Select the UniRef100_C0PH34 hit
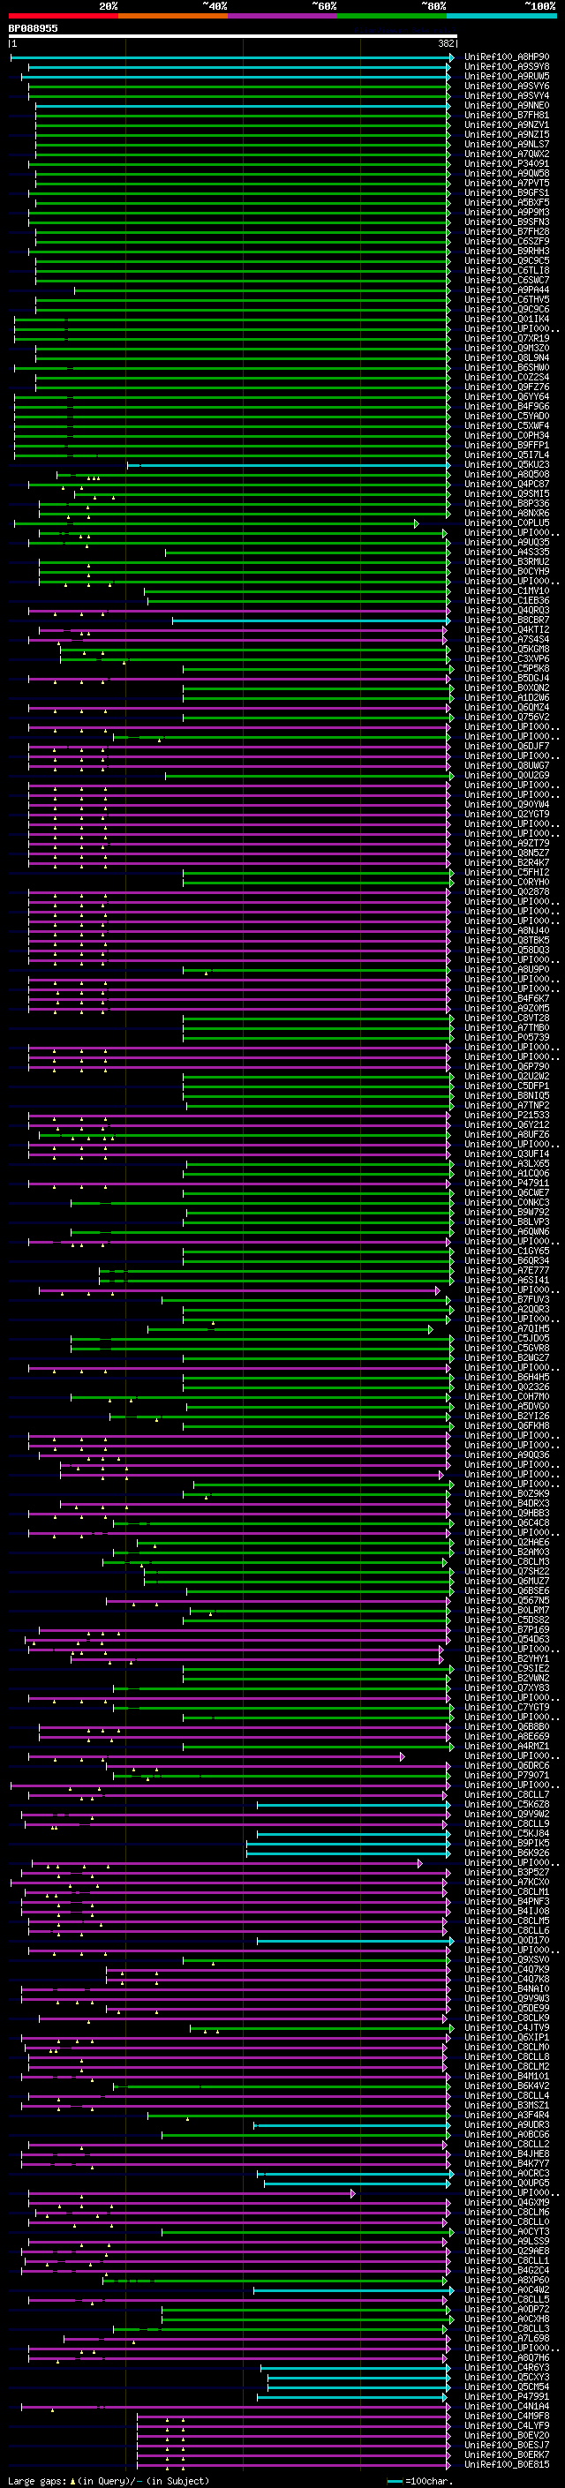This screenshot has height=2488, width=565. [506, 436]
